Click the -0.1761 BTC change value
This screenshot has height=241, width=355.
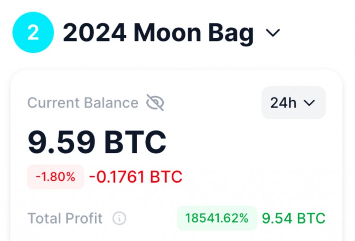[x=136, y=177]
